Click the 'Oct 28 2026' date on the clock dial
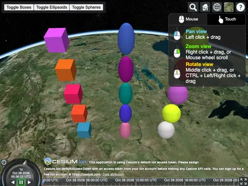Viewport: 248px width, 186px height. pos(21,173)
